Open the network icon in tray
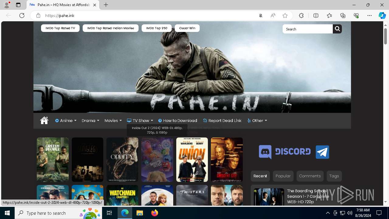This screenshot has width=389, height=219. click(343, 213)
